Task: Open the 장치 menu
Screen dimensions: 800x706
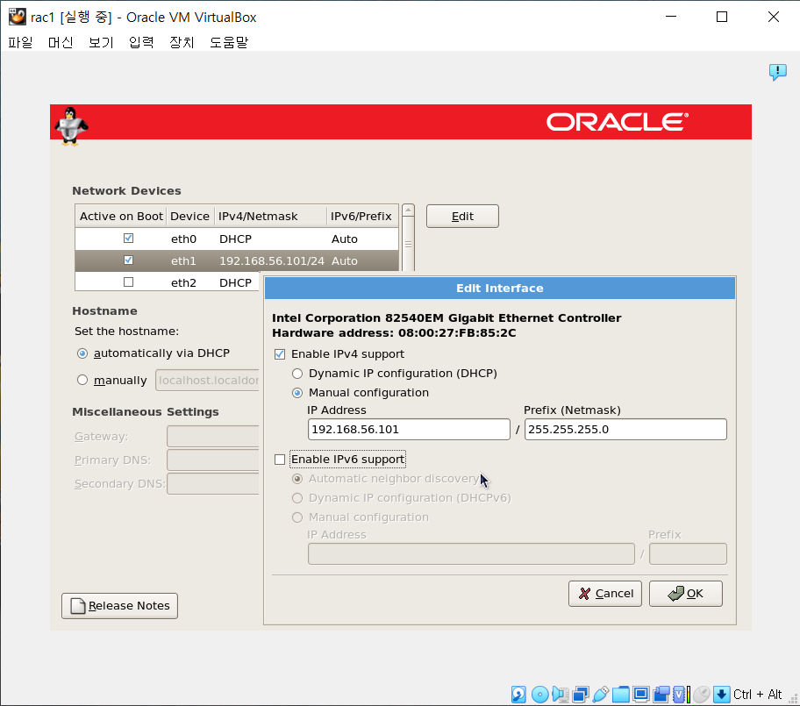Action: coord(182,42)
